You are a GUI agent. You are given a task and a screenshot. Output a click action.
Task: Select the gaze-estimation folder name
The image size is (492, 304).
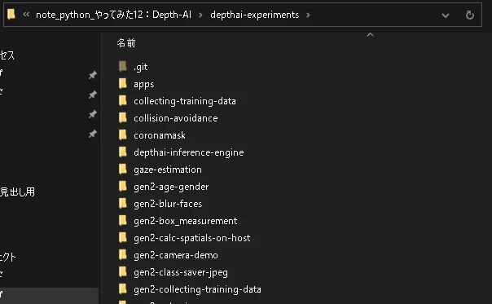click(x=168, y=170)
